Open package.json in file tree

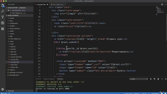[14, 75]
